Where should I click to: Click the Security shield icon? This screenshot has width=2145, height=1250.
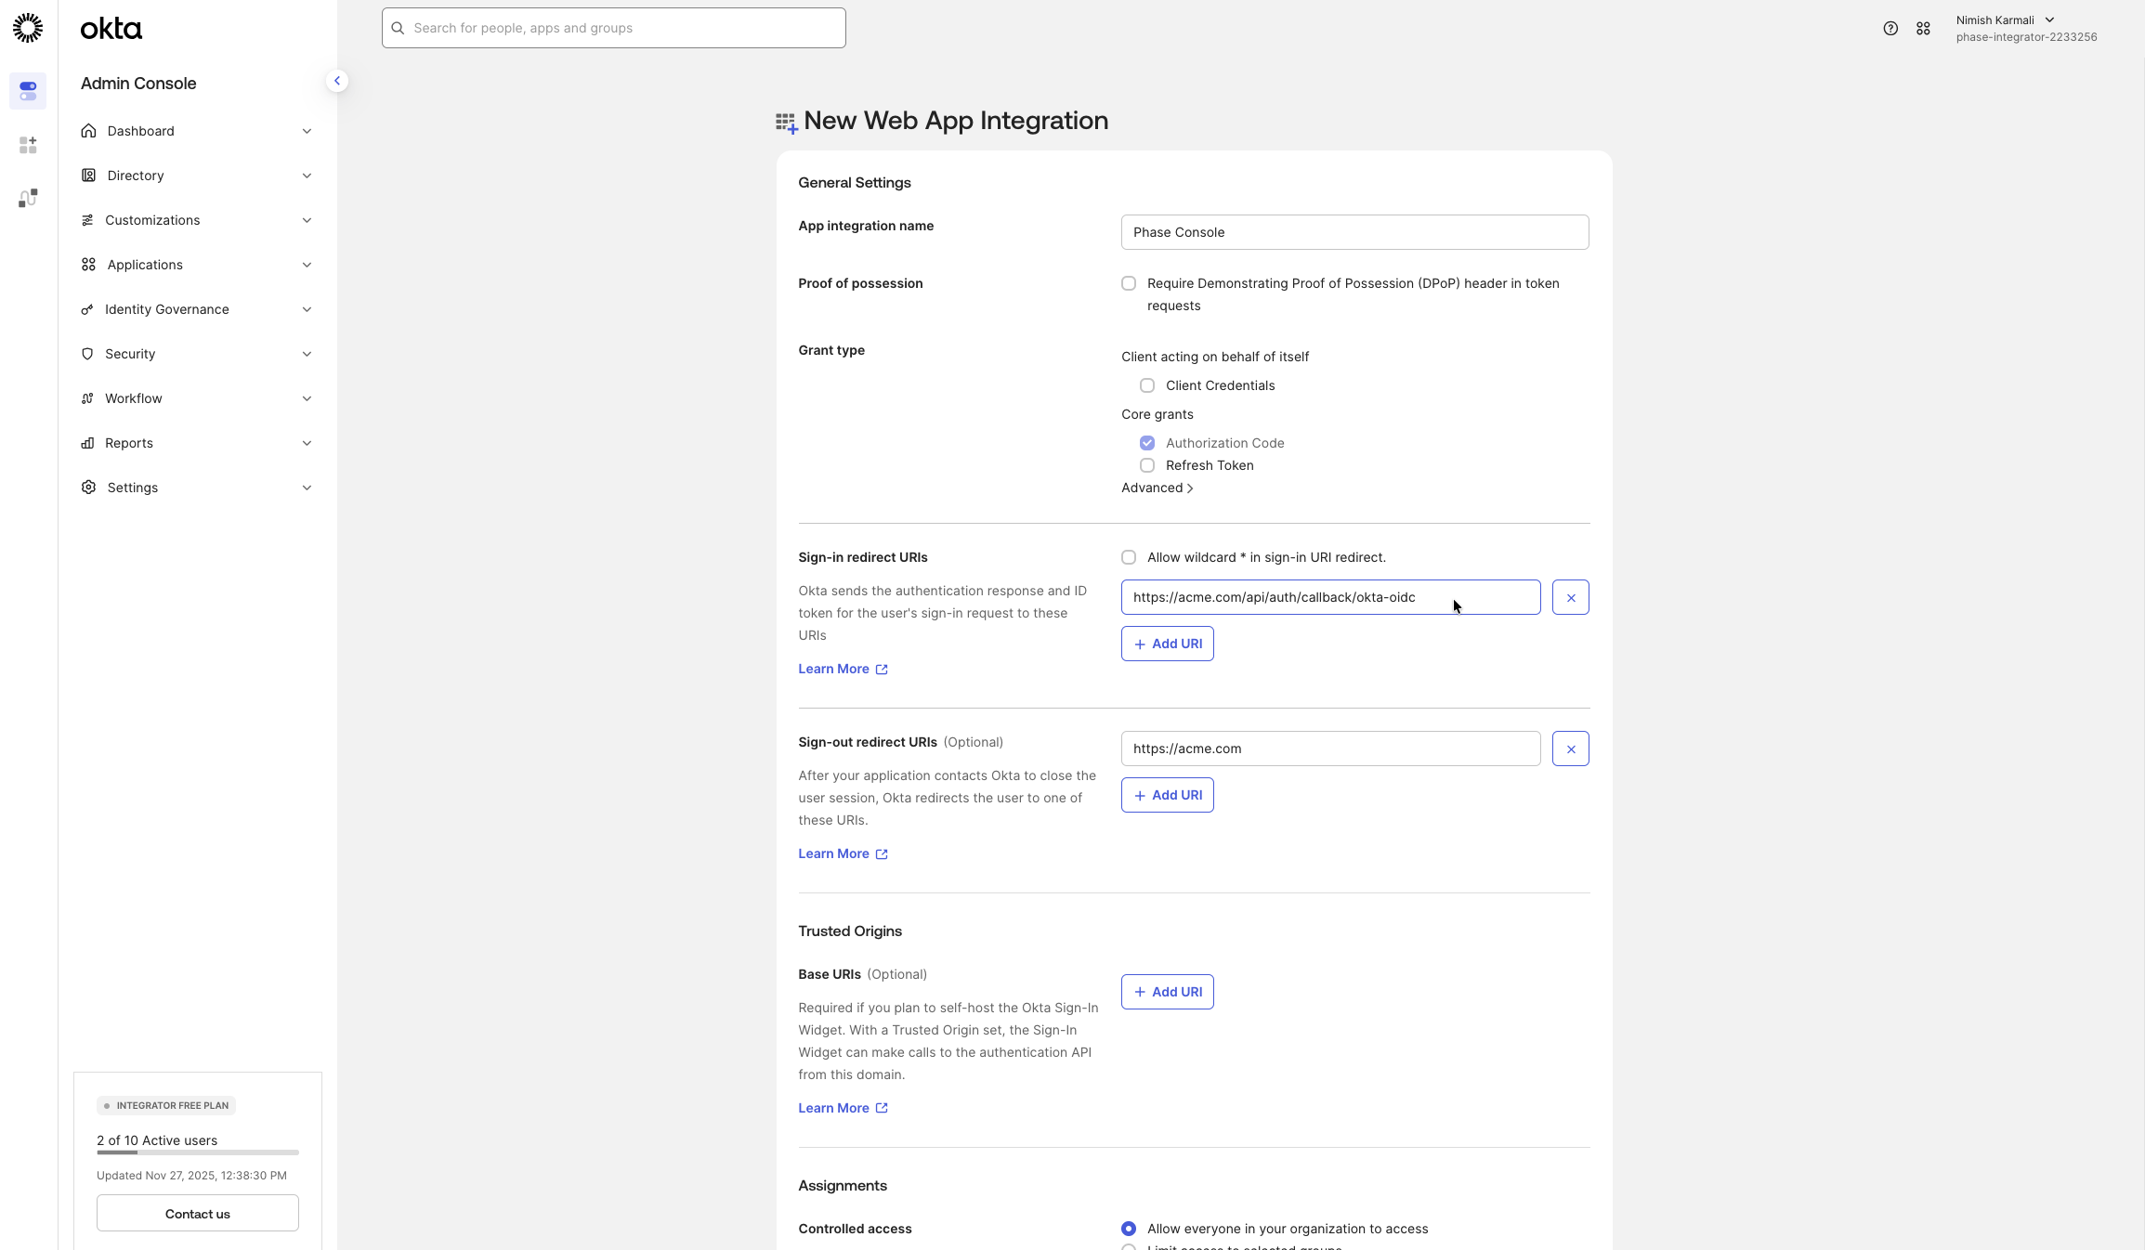pyautogui.click(x=87, y=354)
